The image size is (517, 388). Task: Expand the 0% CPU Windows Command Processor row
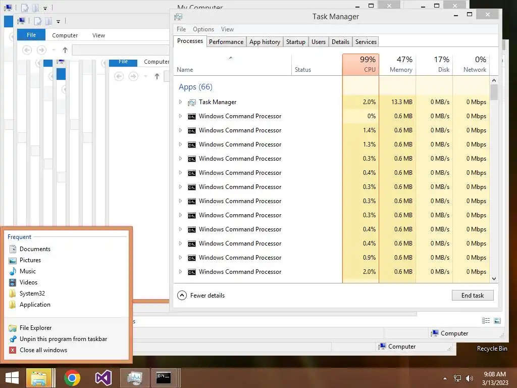tap(180, 116)
